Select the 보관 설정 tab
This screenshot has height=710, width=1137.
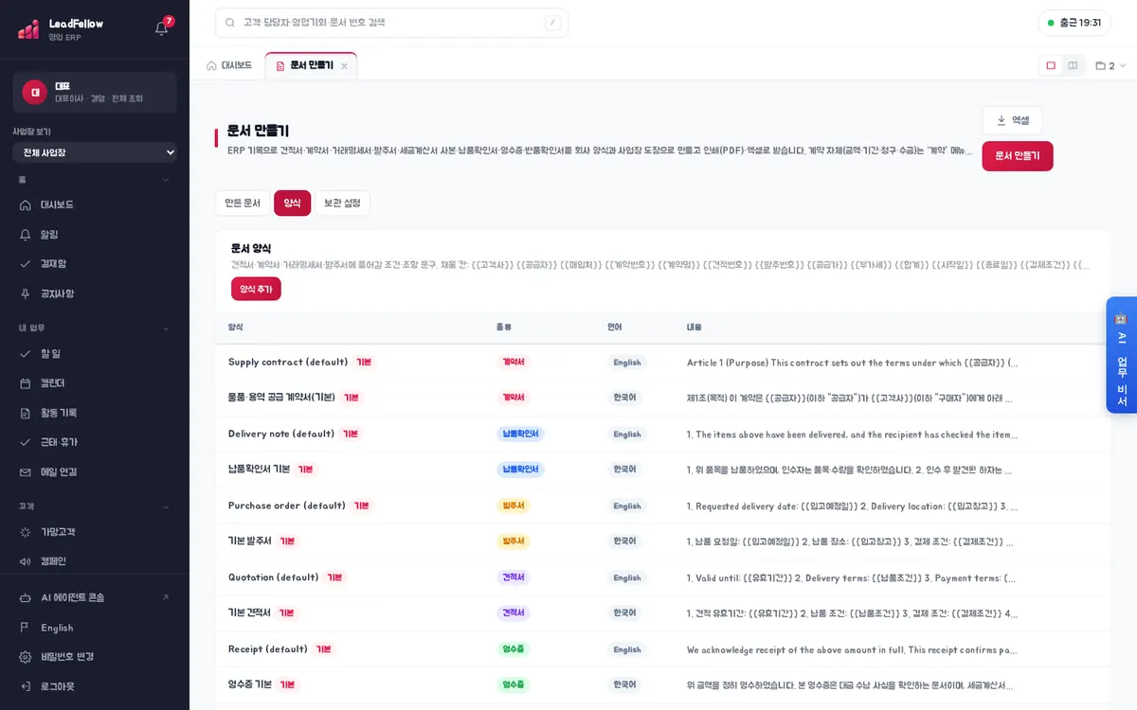tap(342, 203)
